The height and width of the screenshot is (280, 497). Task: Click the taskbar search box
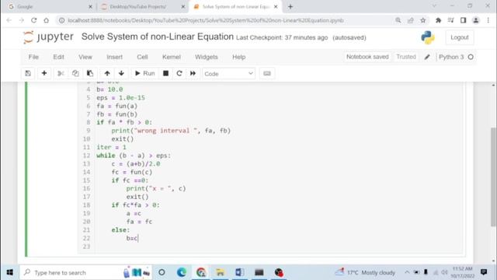(x=85, y=272)
